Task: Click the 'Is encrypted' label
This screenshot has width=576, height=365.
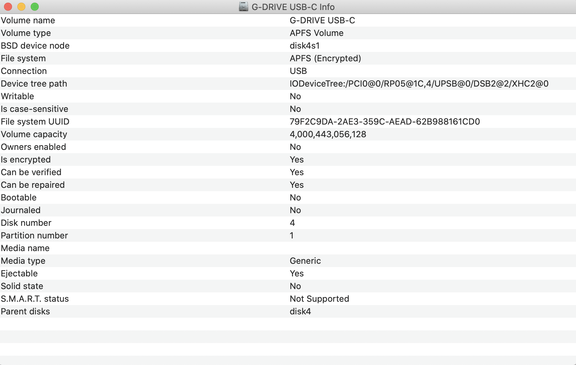Action: 26,160
